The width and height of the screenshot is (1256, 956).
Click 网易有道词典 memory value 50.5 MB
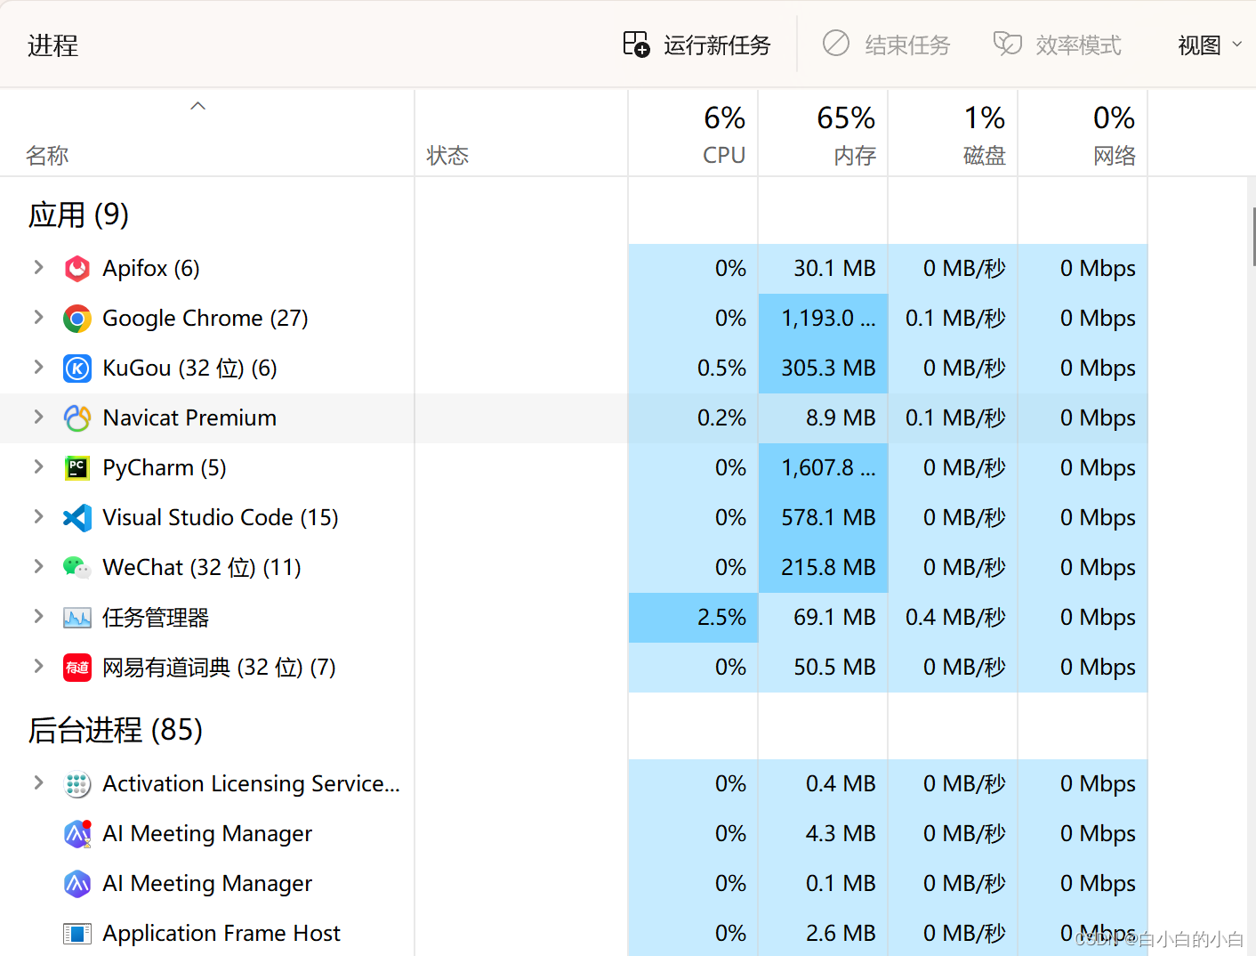pyautogui.click(x=834, y=668)
